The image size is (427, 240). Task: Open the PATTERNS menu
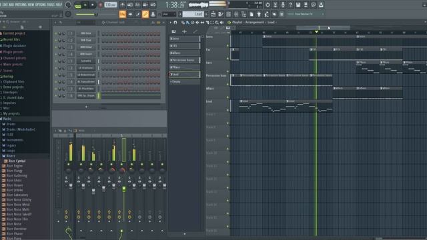tap(21, 5)
